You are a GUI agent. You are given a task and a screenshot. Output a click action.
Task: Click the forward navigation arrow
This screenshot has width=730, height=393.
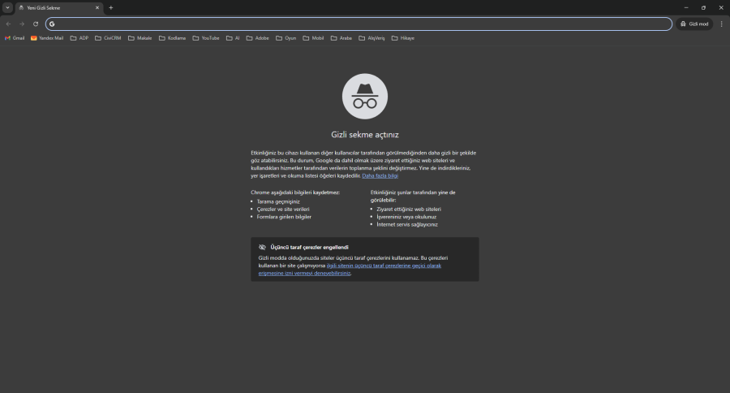22,24
